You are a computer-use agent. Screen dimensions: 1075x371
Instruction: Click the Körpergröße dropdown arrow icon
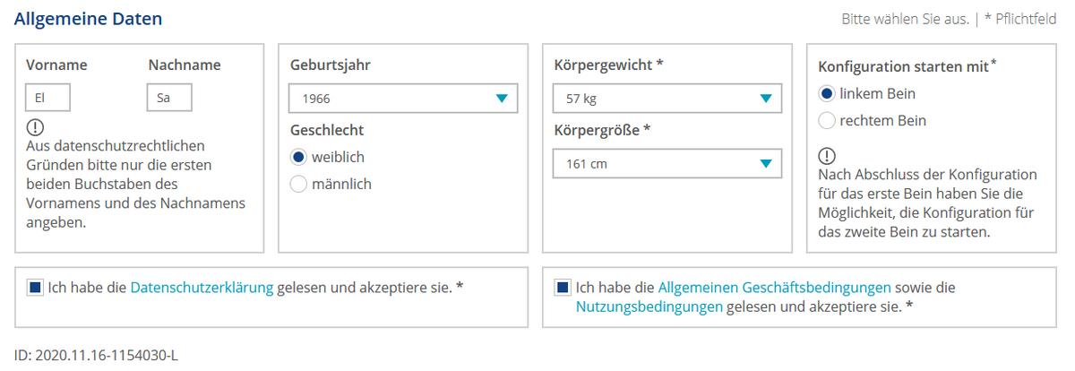(x=765, y=164)
